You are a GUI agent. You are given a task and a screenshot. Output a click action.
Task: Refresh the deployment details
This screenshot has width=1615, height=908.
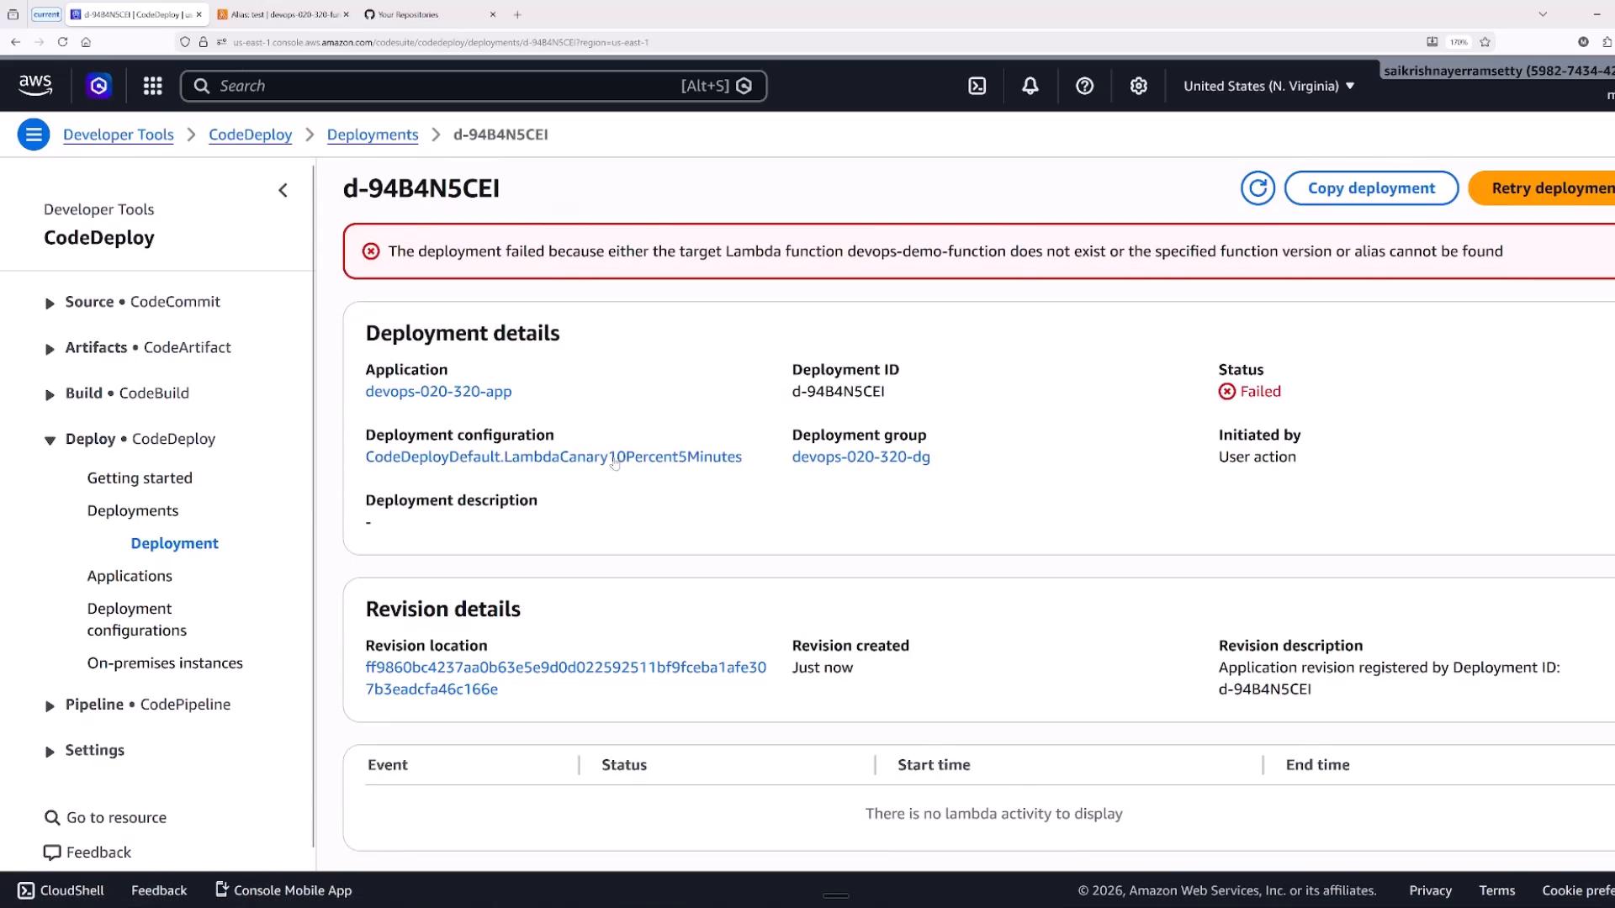1258,188
